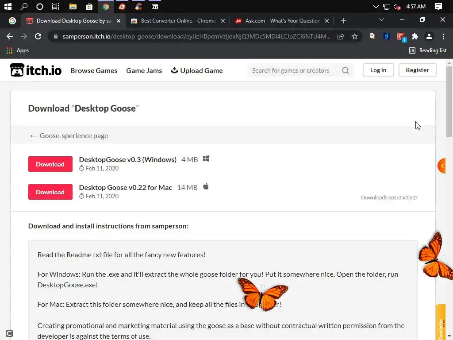Open the 7-Zip taskbar icon
Screen dimensions: 453x340
[x=155, y=6]
